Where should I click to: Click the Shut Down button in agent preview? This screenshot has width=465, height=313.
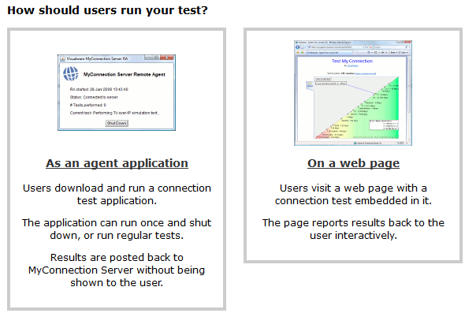[x=117, y=123]
